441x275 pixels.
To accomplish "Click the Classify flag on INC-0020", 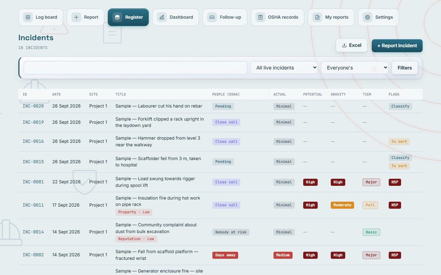I will (400, 106).
